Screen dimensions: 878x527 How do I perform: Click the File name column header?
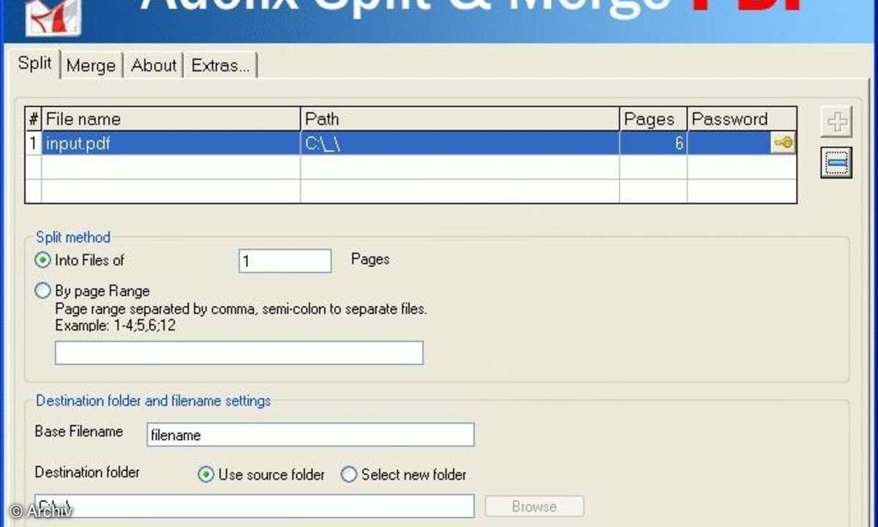pyautogui.click(x=171, y=119)
